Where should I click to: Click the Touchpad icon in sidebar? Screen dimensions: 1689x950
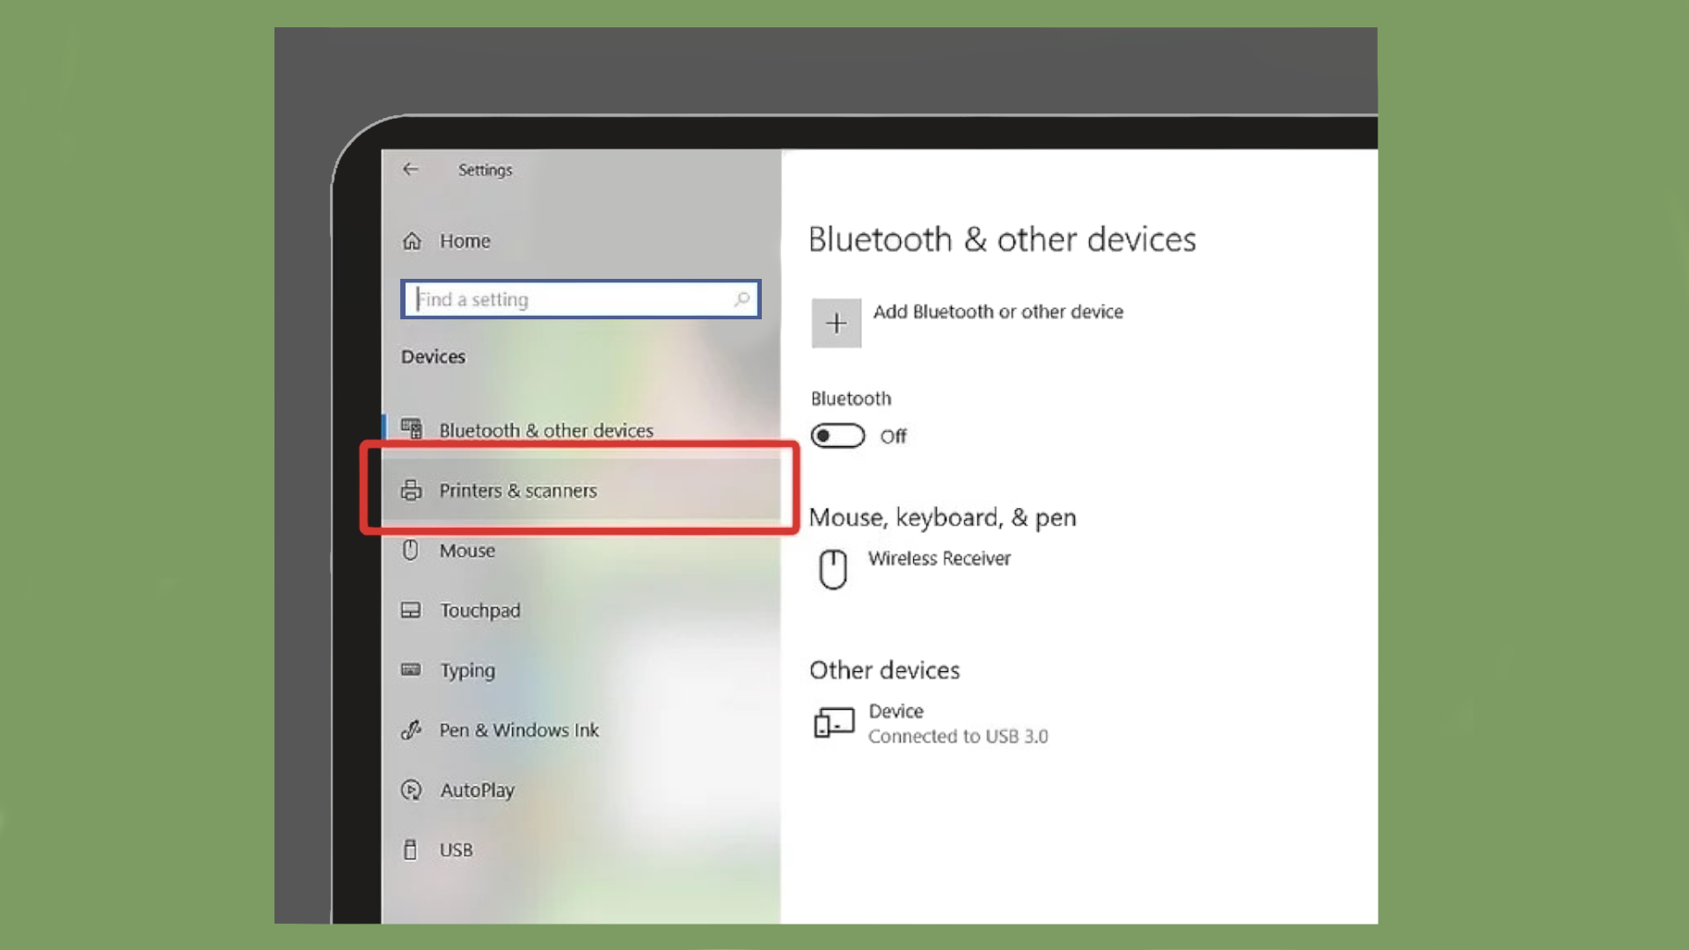click(x=411, y=610)
